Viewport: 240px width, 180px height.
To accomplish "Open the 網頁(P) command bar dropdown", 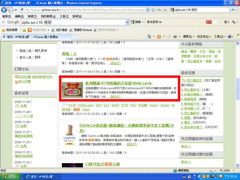I will coord(189,37).
